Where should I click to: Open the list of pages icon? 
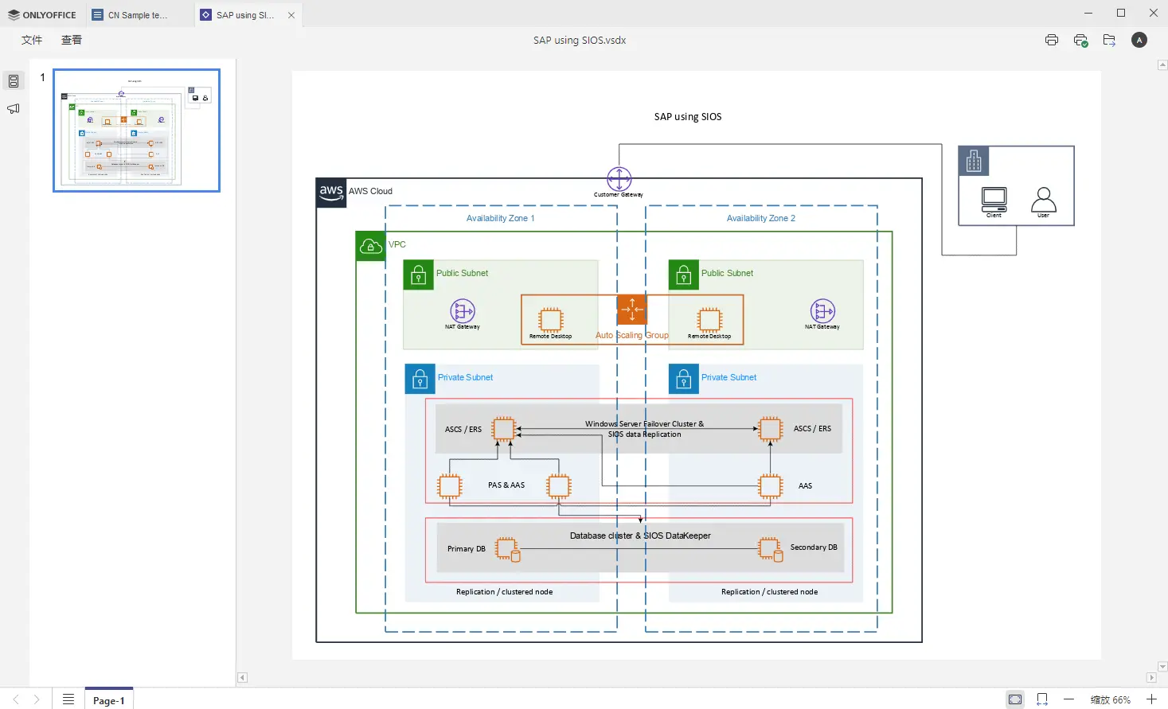pyautogui.click(x=68, y=699)
